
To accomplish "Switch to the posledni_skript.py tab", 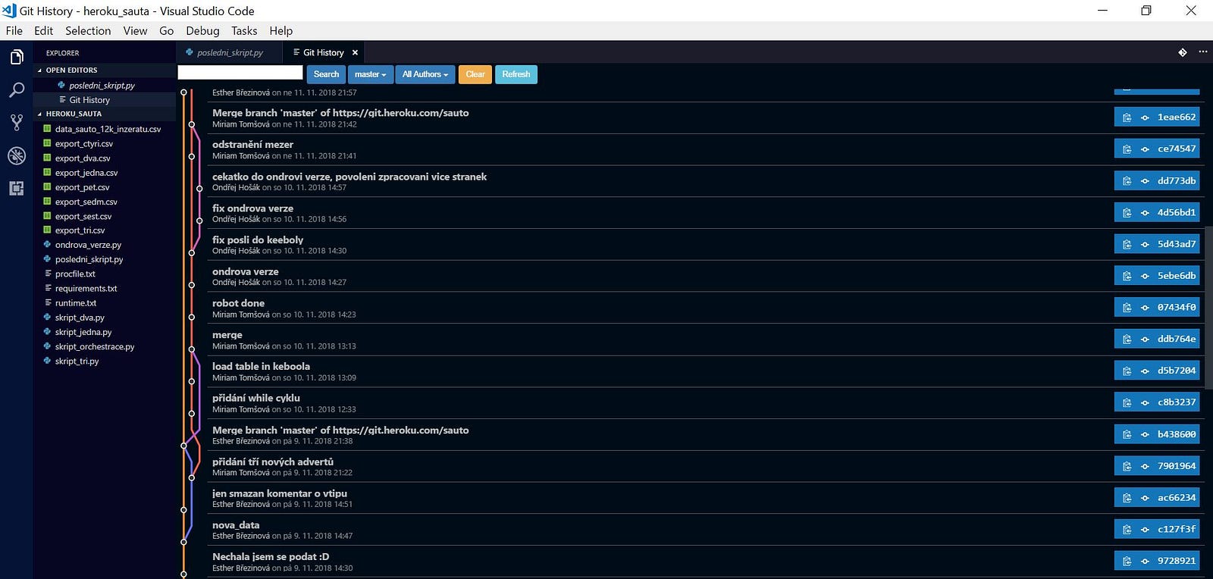I will [230, 52].
